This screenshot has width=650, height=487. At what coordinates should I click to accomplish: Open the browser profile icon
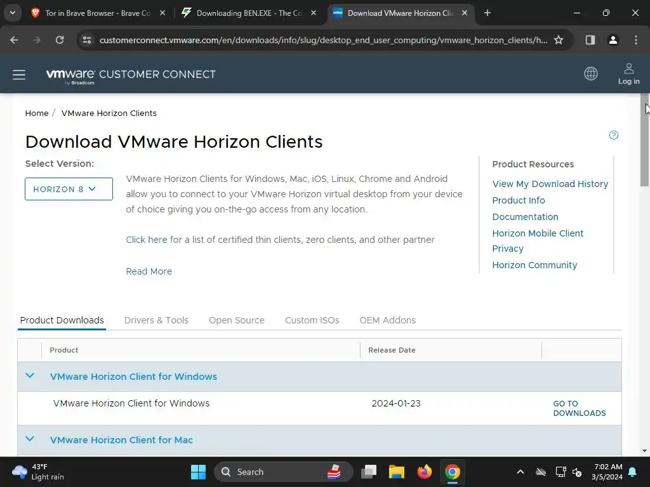click(613, 40)
